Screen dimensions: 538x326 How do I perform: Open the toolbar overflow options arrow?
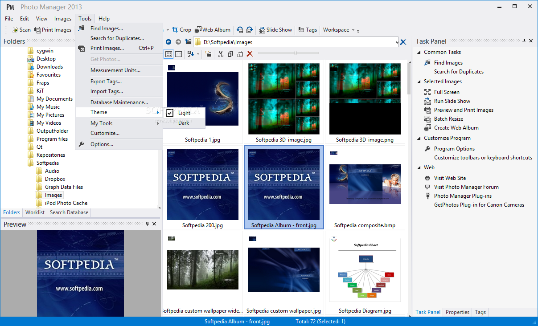point(358,31)
